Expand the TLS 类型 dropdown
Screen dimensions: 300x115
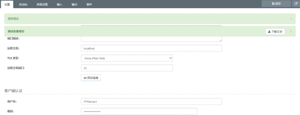click(127, 58)
